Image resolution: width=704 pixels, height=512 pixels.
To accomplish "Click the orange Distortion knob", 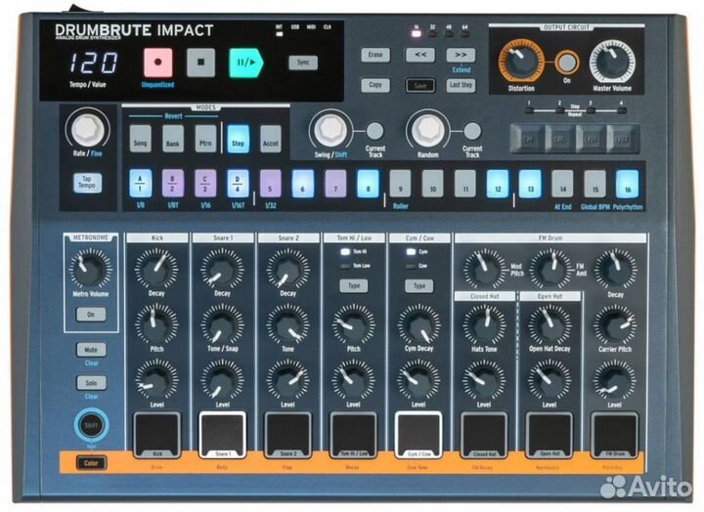I will pyautogui.click(x=521, y=62).
